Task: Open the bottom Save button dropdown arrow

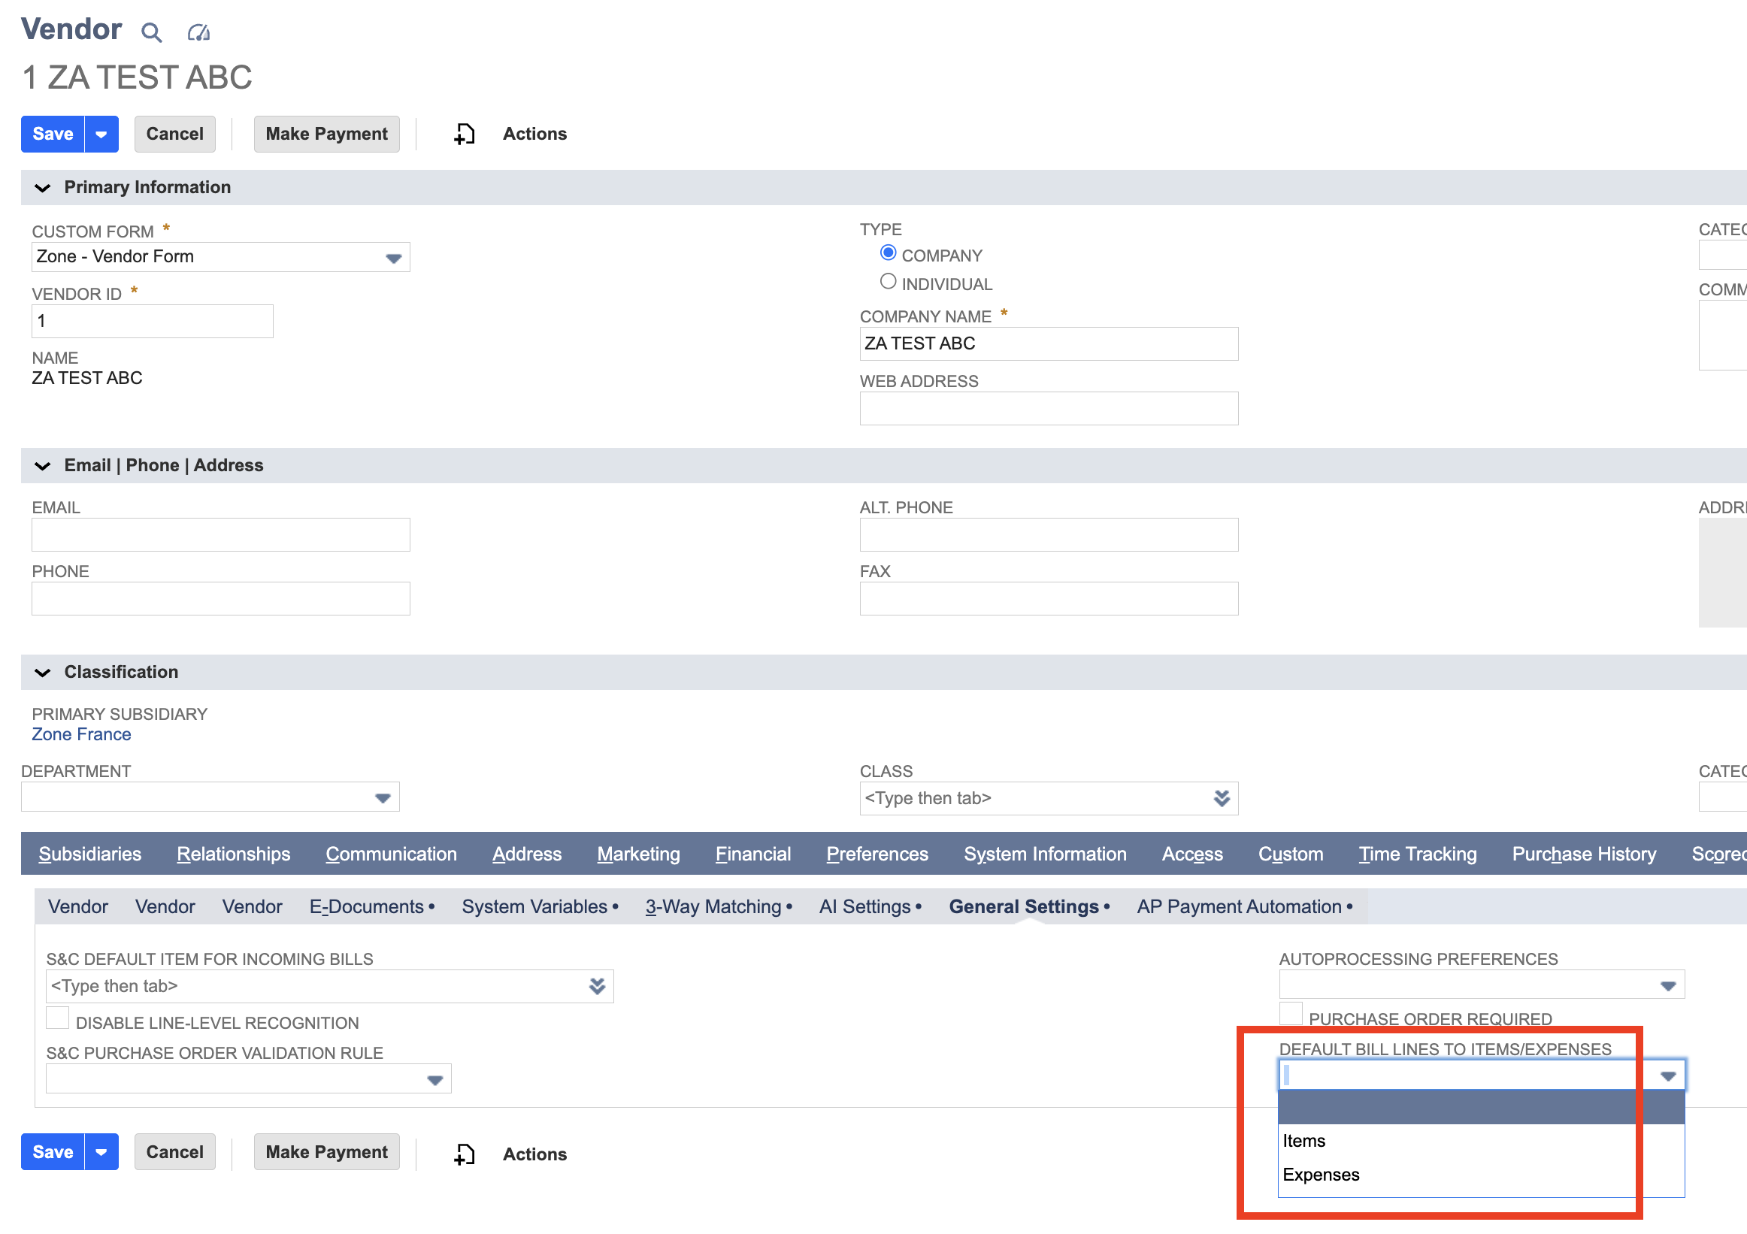Action: [101, 1152]
